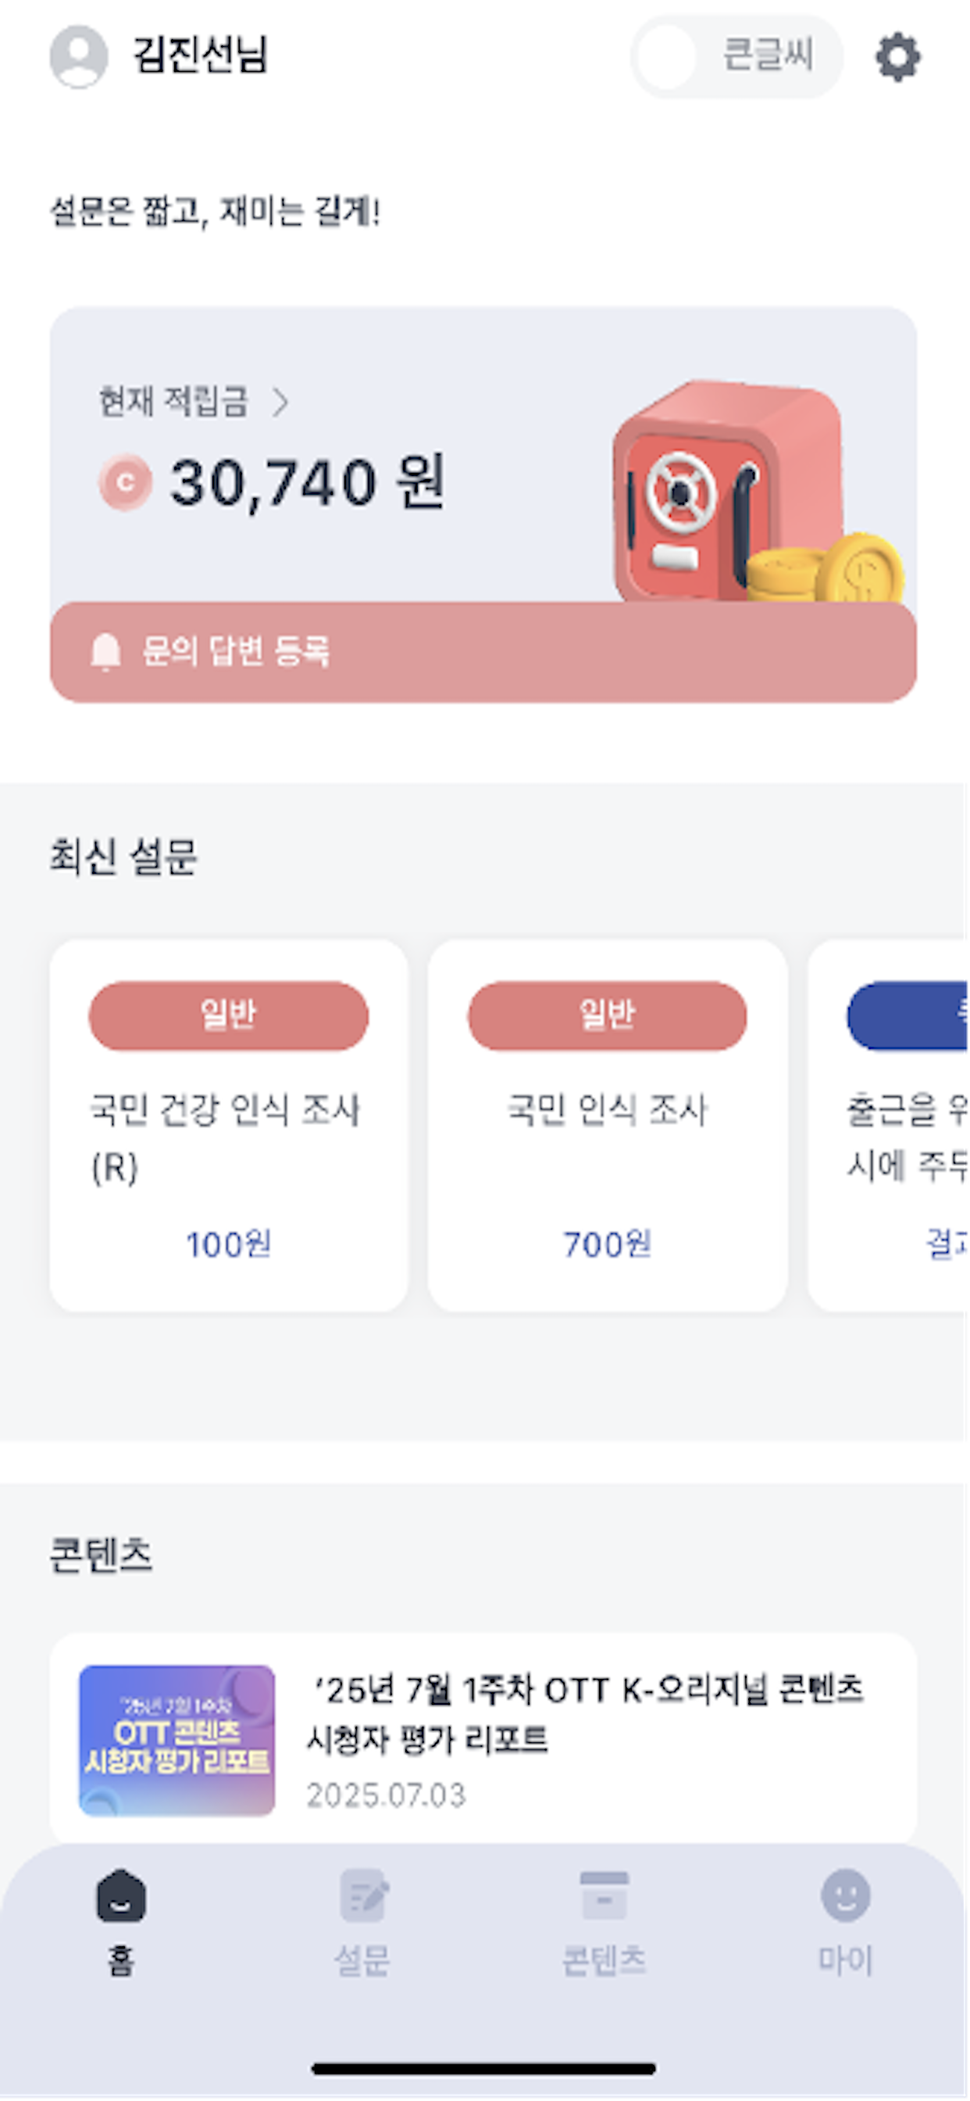Go to home via 홈 icon
Viewport: 970px width, 2101px height.
120,1897
